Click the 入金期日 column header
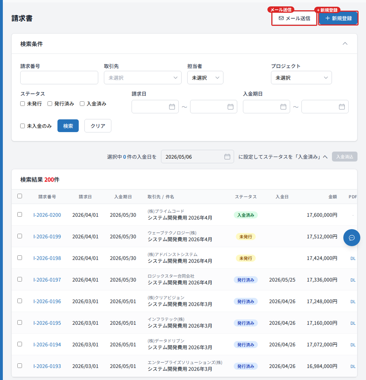This screenshot has width=366, height=380. click(x=123, y=197)
